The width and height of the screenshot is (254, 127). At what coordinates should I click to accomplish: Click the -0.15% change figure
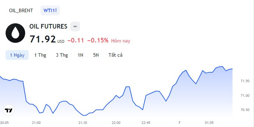coord(98,40)
